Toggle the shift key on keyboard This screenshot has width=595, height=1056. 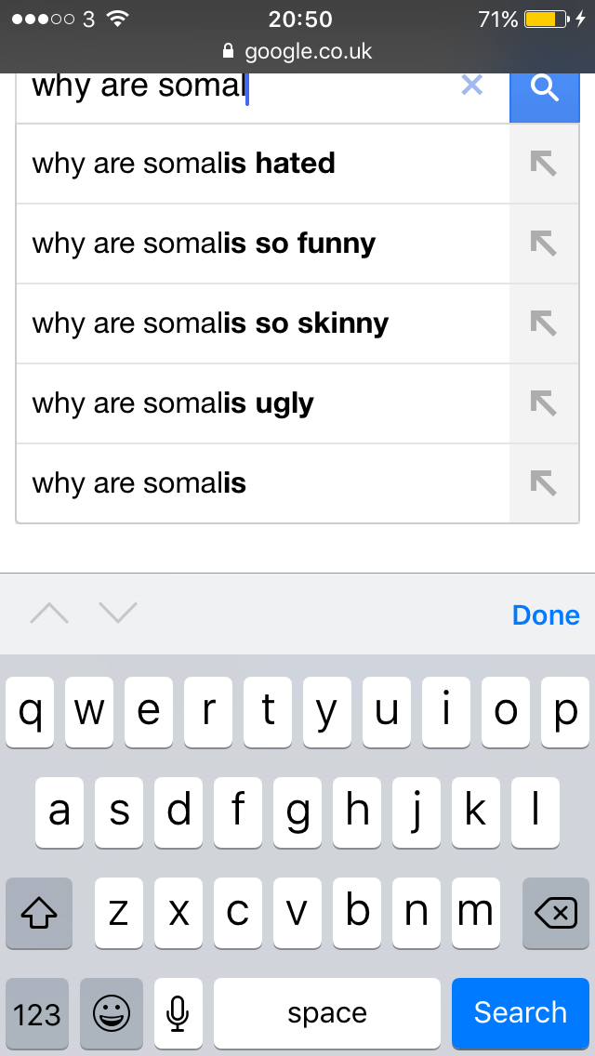coord(38,913)
